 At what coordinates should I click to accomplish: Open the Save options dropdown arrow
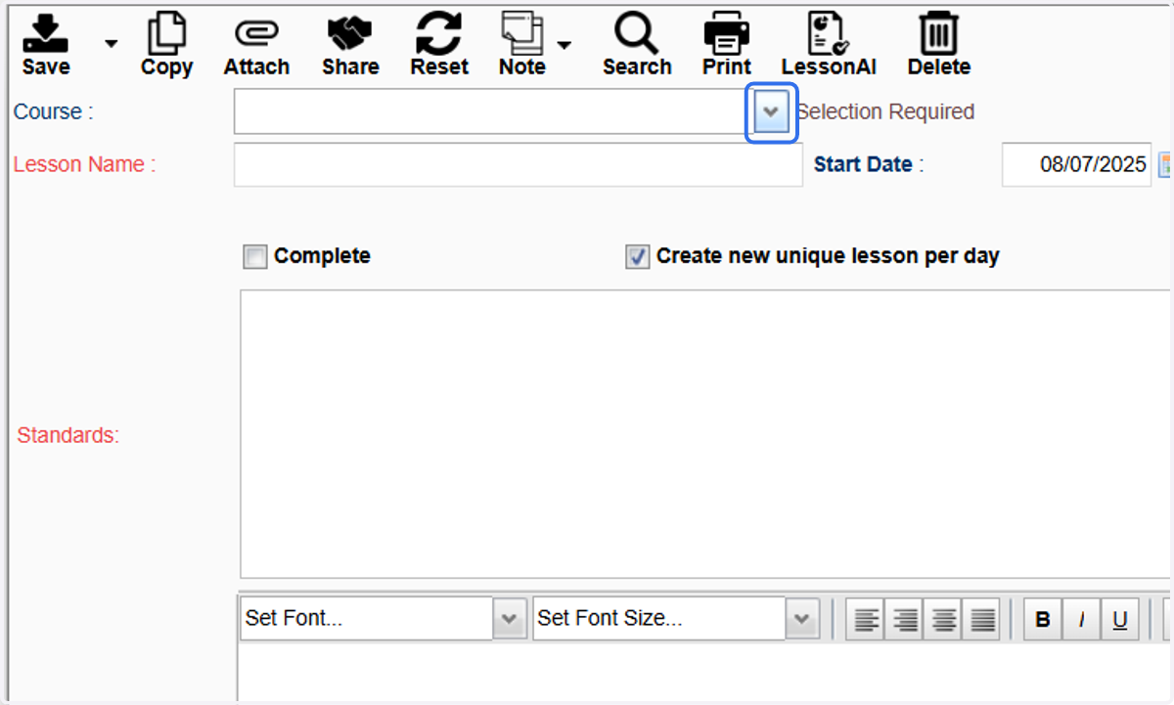coord(111,43)
